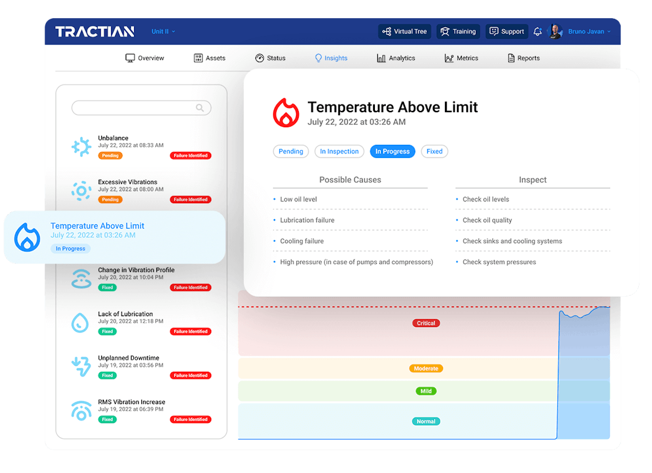Screen dimensions: 652x473
Task: Open notifications via the bell icon
Action: pyautogui.click(x=537, y=31)
